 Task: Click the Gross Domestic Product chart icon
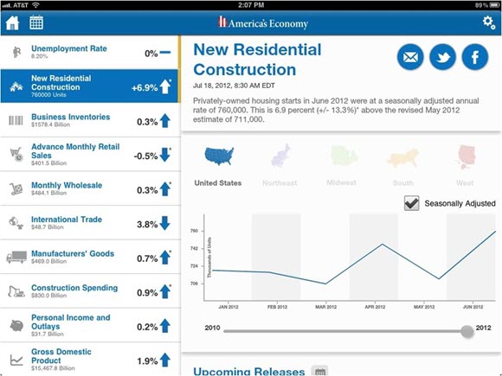coord(16,360)
